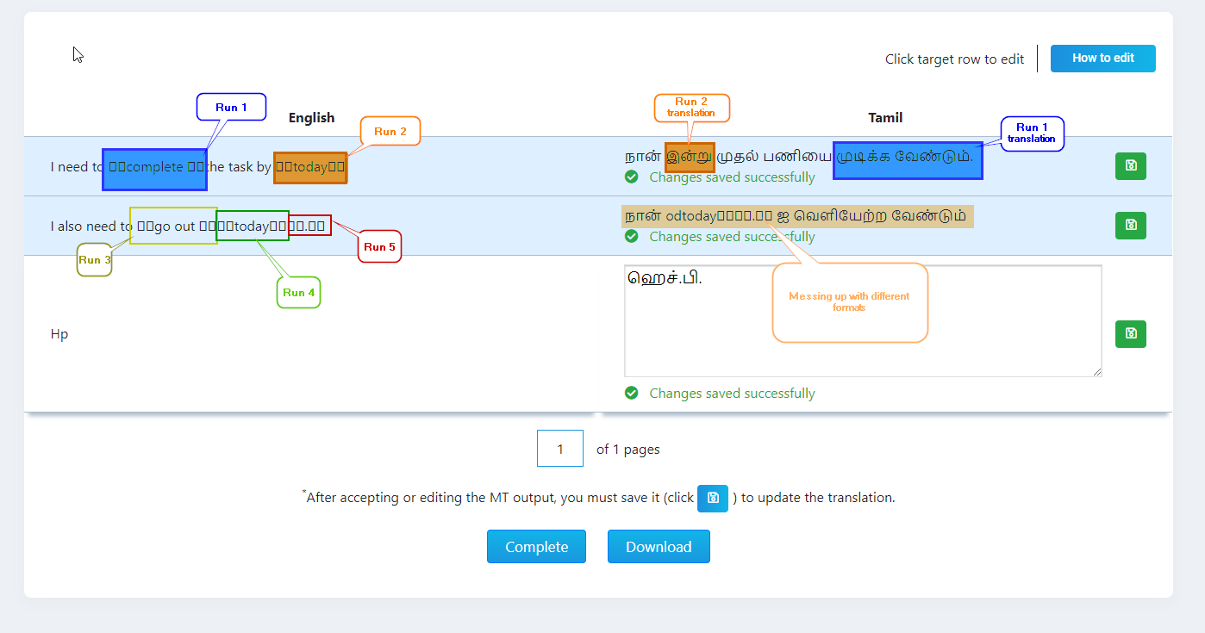The width and height of the screenshot is (1205, 633).
Task: Click the green checkmark beside first row's saved message
Action: pyautogui.click(x=632, y=177)
